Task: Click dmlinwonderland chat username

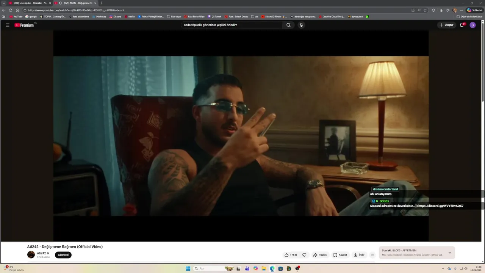Action: click(385, 189)
